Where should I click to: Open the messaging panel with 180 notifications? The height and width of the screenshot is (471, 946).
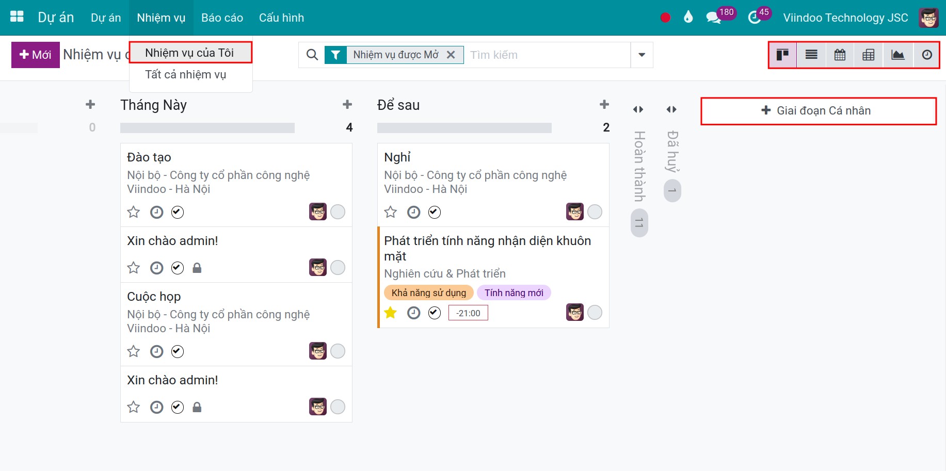tap(713, 17)
